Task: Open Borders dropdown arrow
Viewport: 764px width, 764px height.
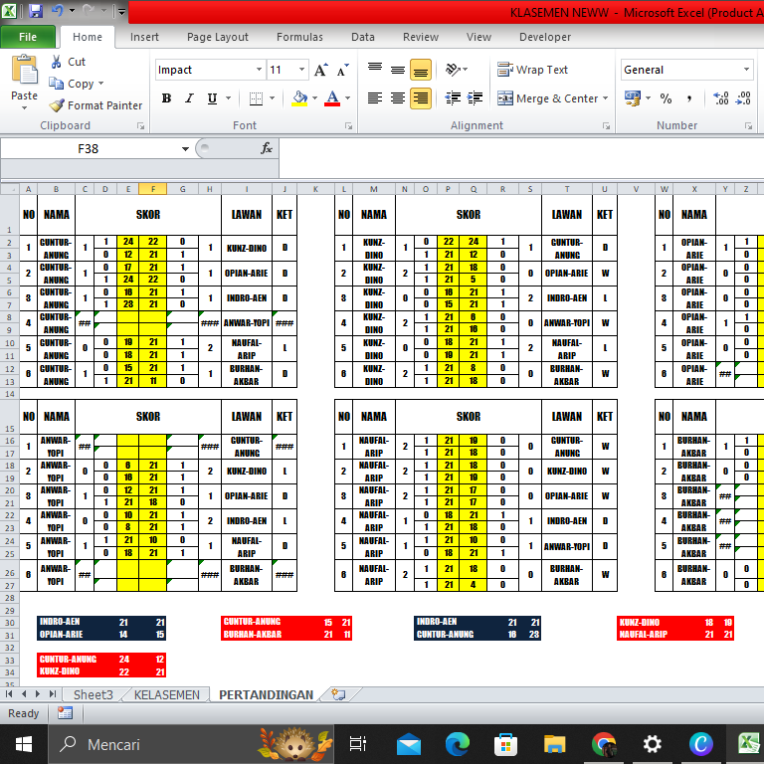Action: click(x=272, y=98)
